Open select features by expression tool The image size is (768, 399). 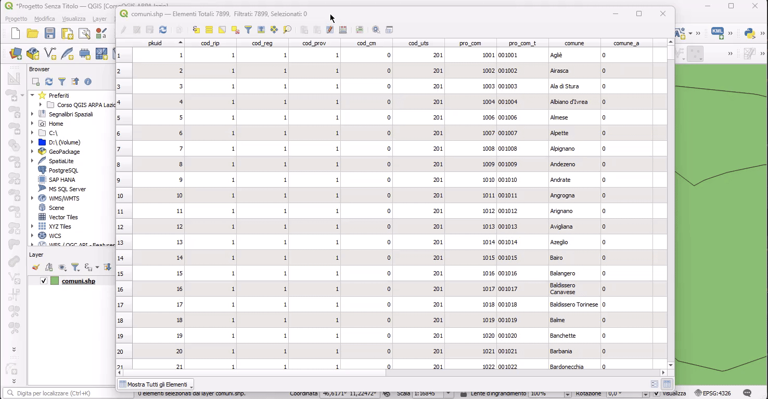pos(196,30)
